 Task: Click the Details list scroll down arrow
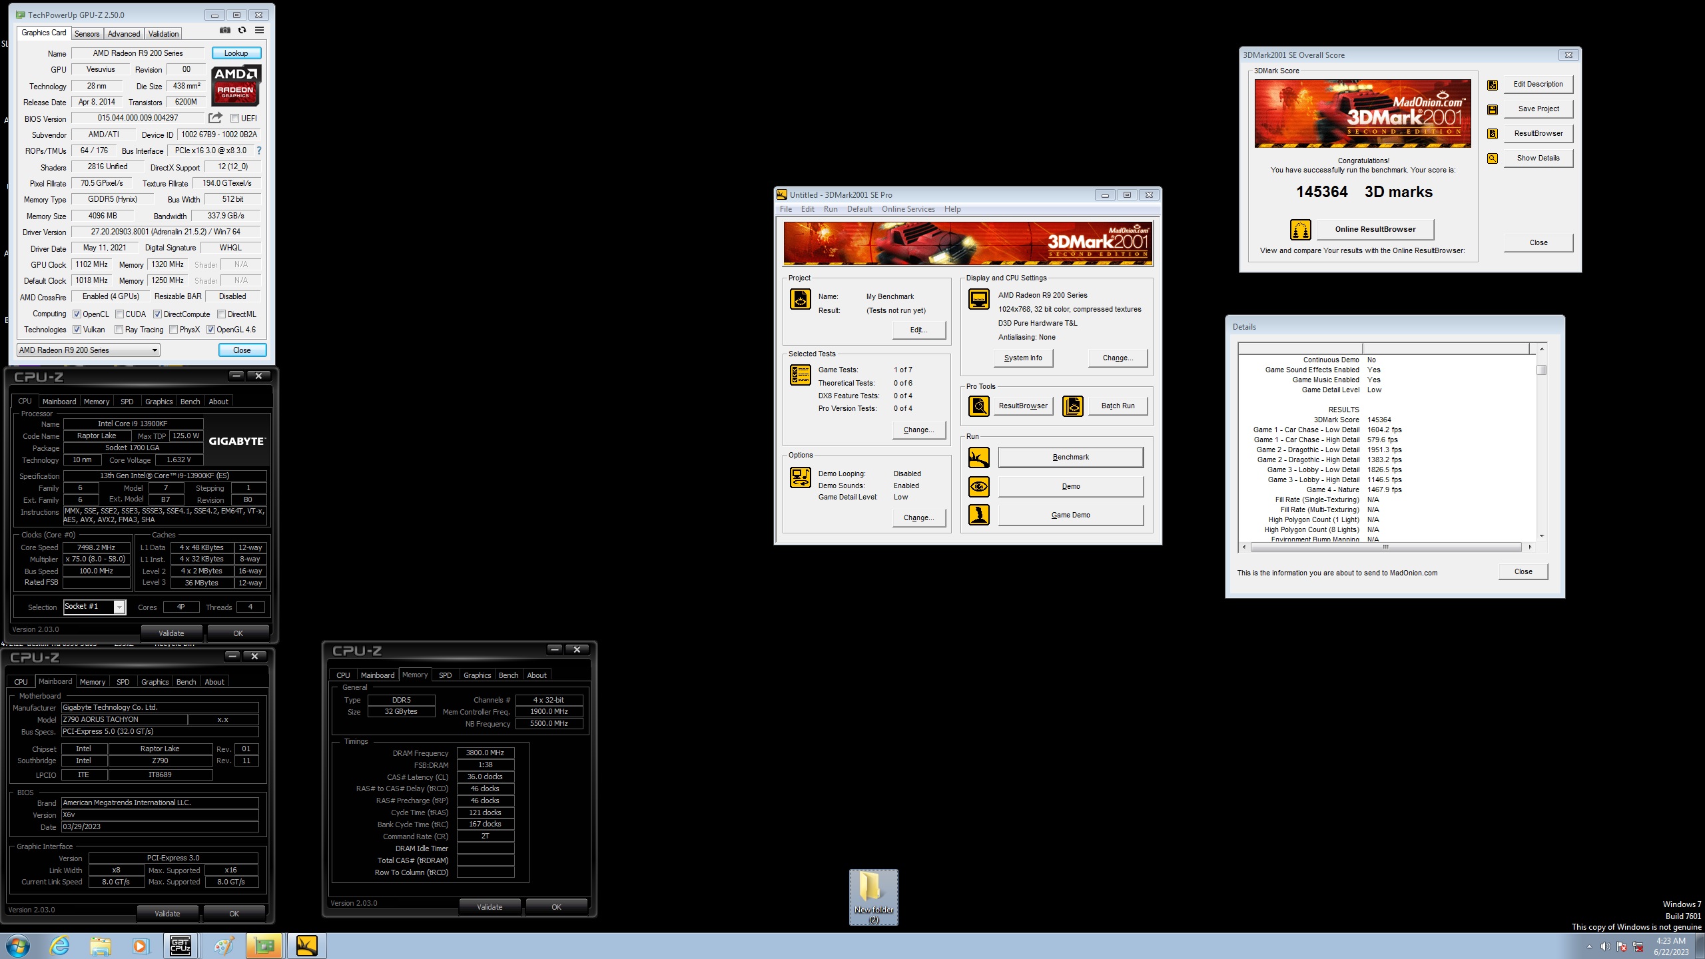1541,536
